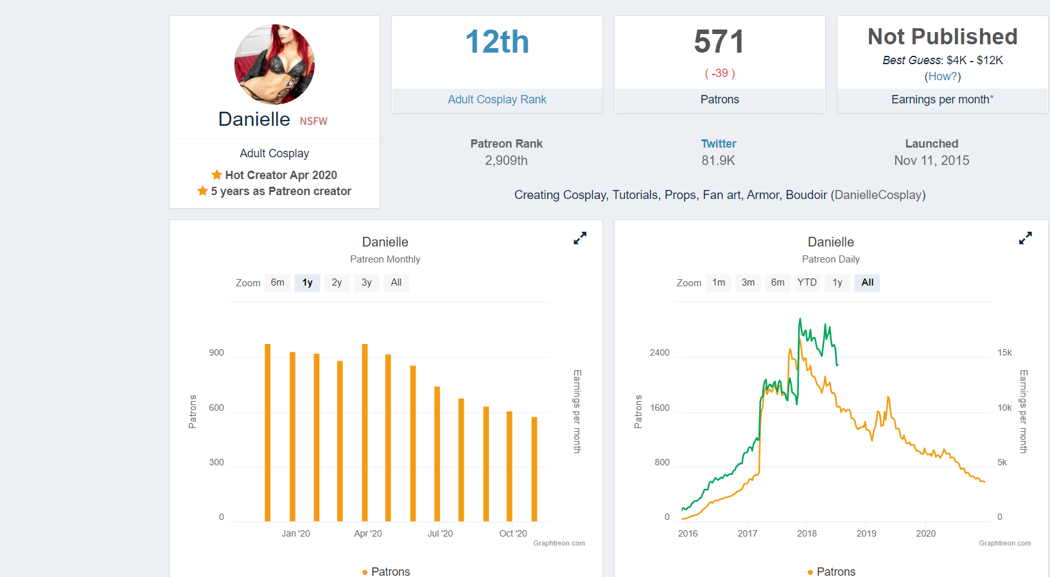This screenshot has height=577, width=1050.
Task: Click the Jul '20 axis label
Action: pyautogui.click(x=440, y=533)
